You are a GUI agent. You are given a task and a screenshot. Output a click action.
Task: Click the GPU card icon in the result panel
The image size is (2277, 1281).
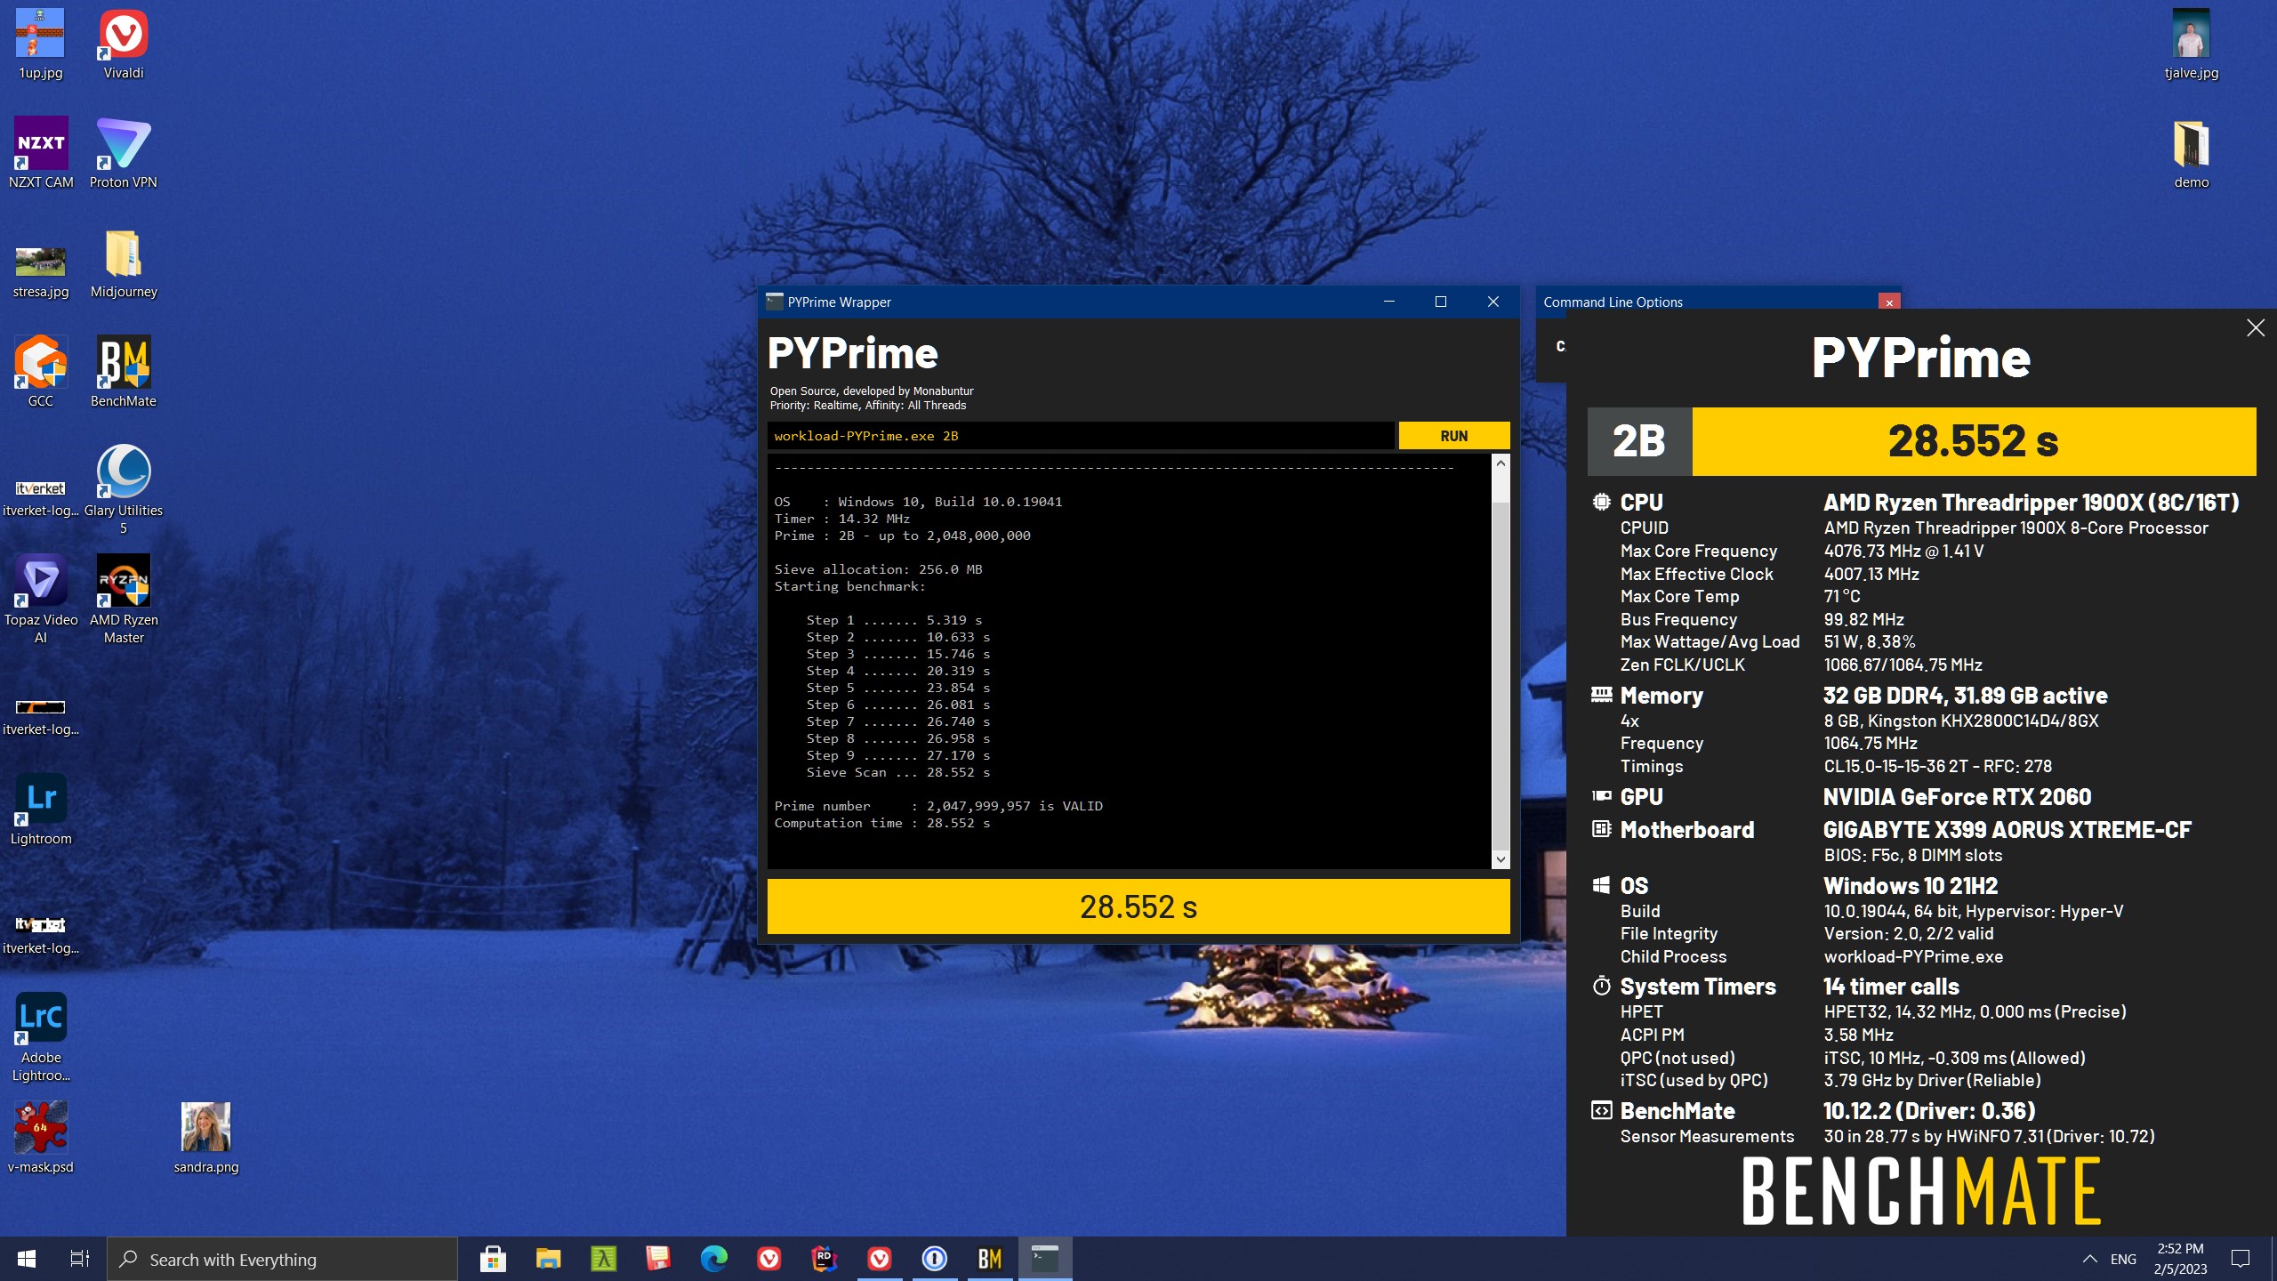pyautogui.click(x=1601, y=796)
